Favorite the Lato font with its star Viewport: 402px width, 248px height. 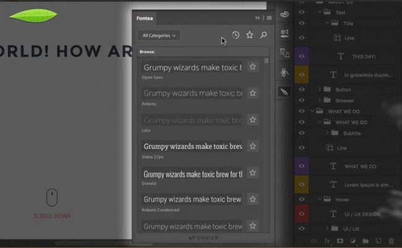click(253, 120)
